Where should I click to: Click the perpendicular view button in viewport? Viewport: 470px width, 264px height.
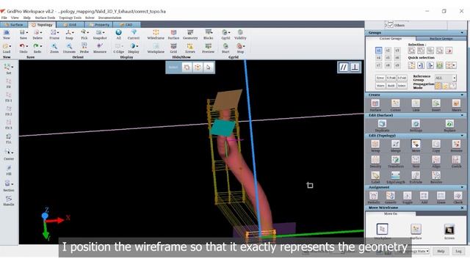355,67
